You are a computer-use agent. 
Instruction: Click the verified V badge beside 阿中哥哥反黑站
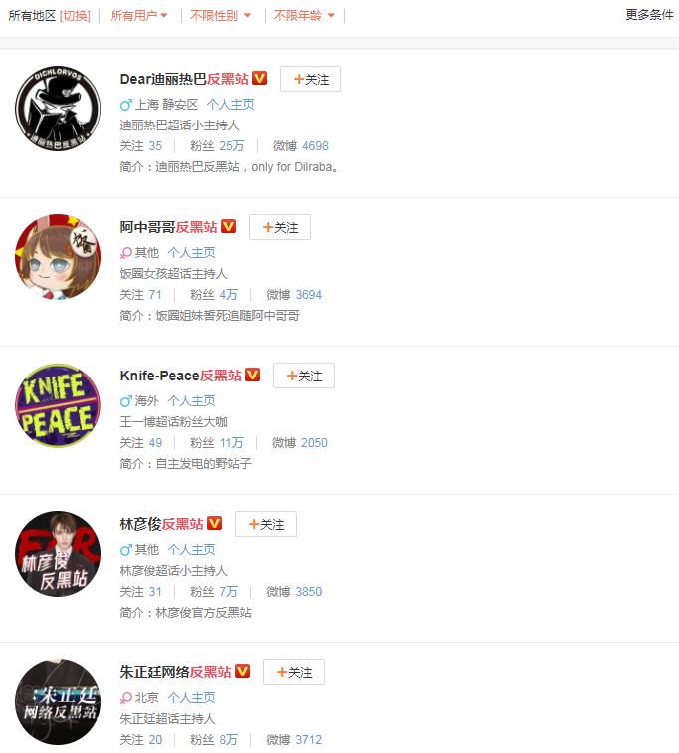[x=228, y=226]
